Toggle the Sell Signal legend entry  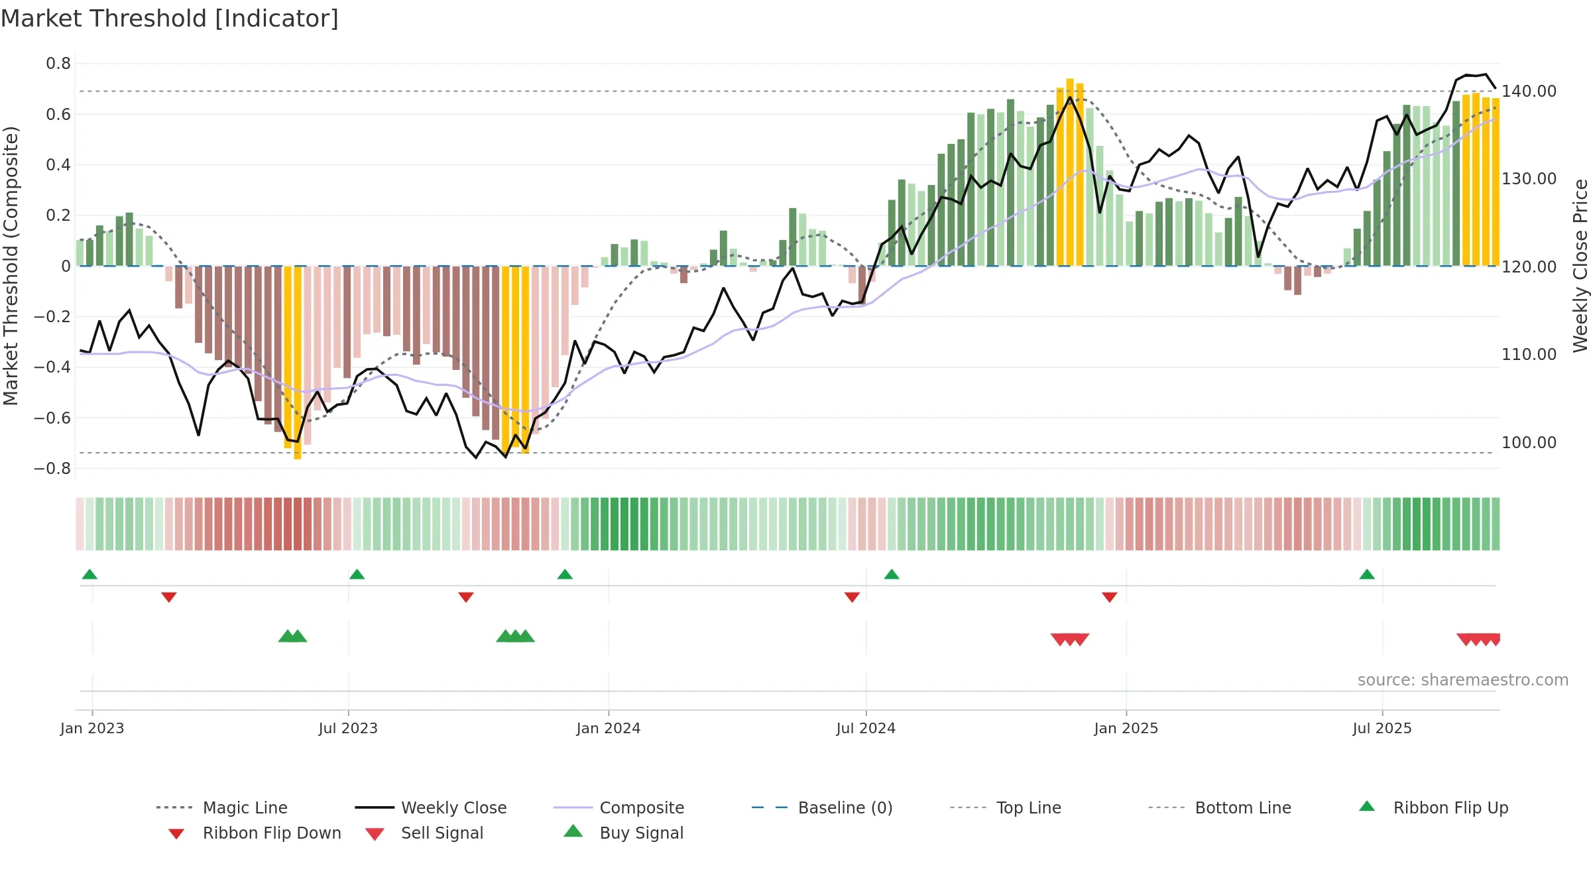pyautogui.click(x=424, y=833)
